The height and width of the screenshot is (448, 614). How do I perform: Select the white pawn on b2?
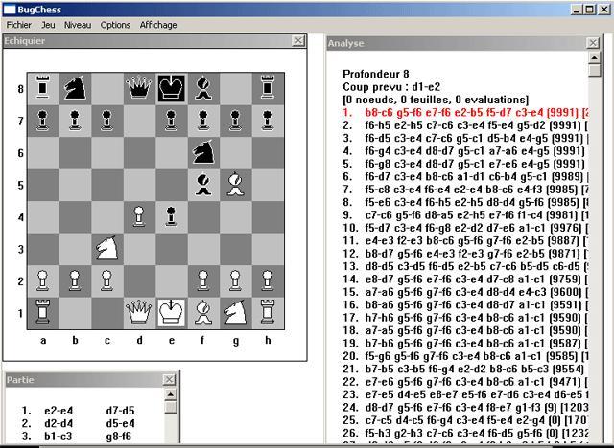(x=75, y=281)
